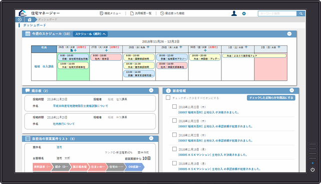
Task: Open 28日 10:30-11:30 外出 event
Action: pos(139,65)
